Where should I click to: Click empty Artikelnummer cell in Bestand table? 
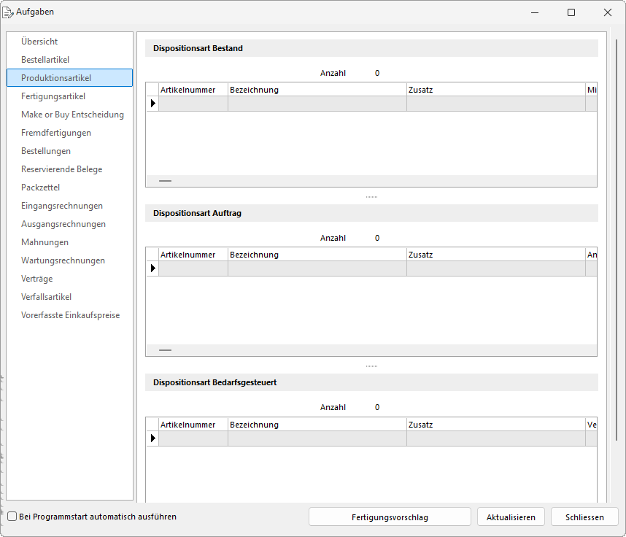[193, 104]
